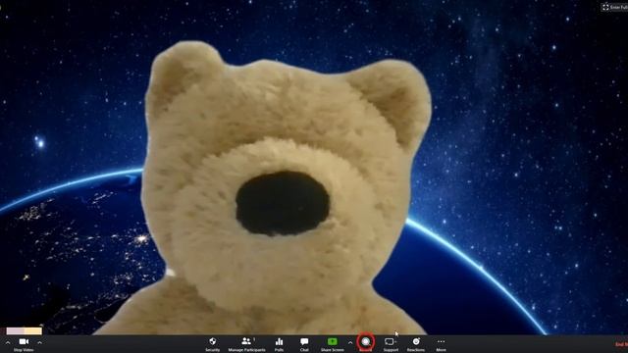The height and width of the screenshot is (353, 628).
Task: Open the Support button in toolbar
Action: [391, 344]
